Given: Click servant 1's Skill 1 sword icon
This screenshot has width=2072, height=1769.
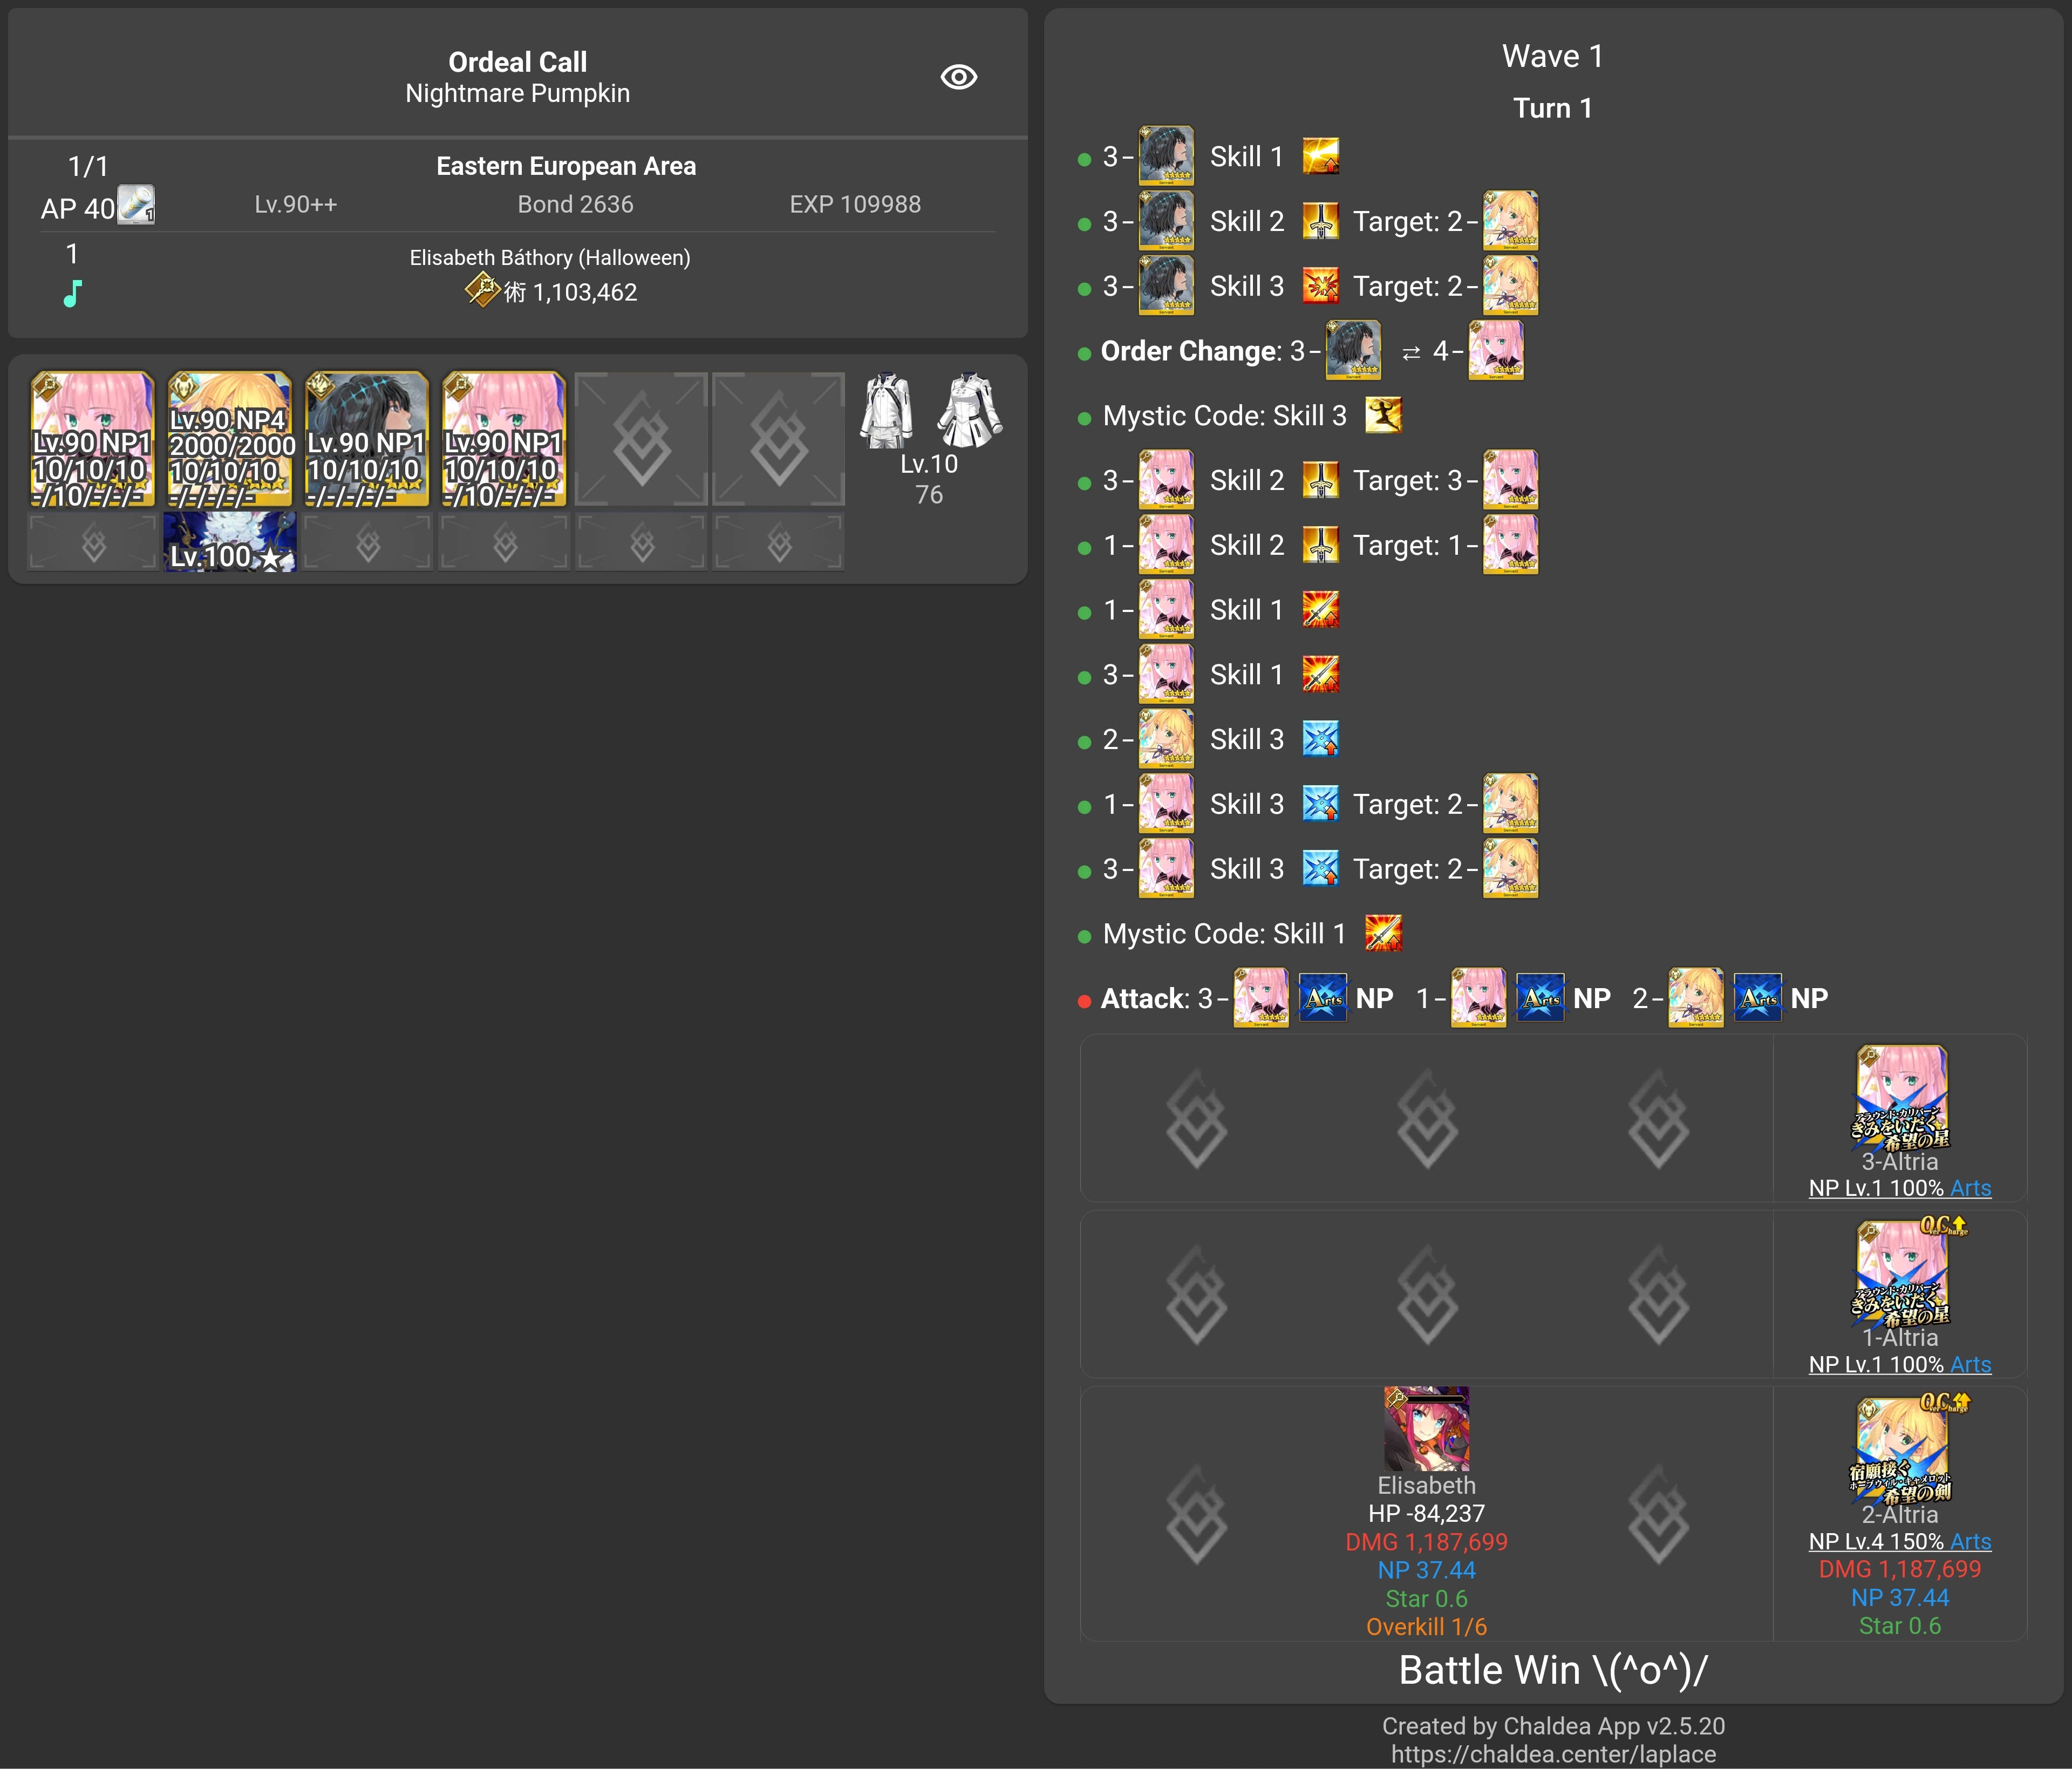Looking at the screenshot, I should tap(1320, 610).
